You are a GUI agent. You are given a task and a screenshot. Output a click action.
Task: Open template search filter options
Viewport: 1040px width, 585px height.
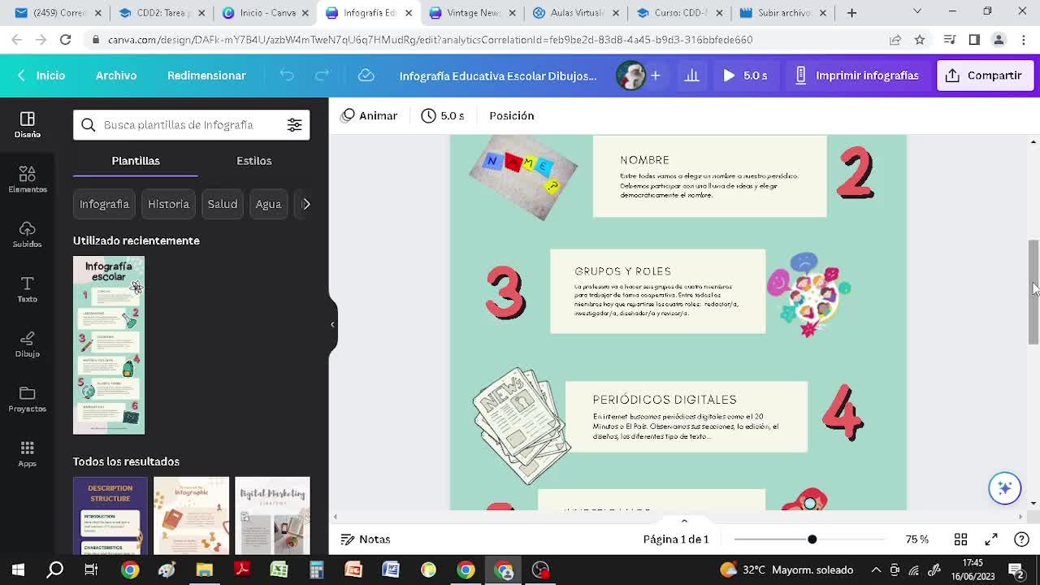[294, 125]
